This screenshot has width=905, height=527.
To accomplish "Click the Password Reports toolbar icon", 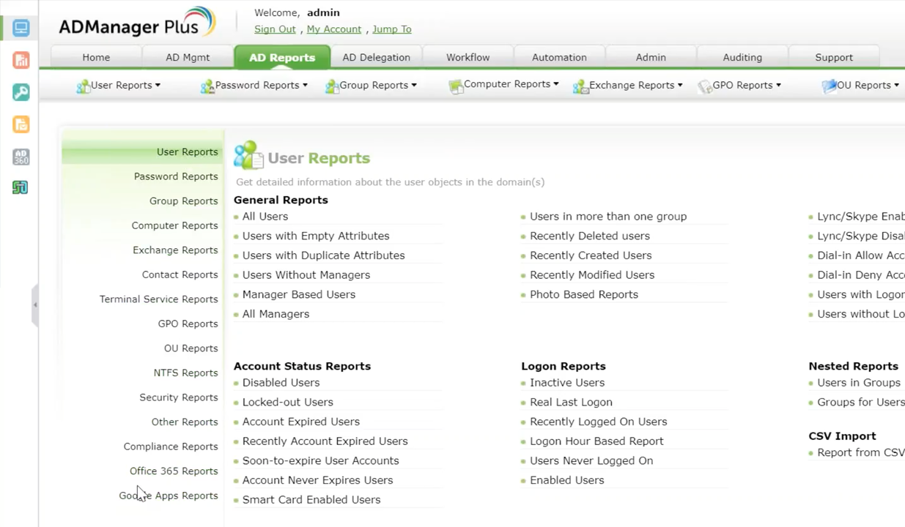I will point(207,86).
